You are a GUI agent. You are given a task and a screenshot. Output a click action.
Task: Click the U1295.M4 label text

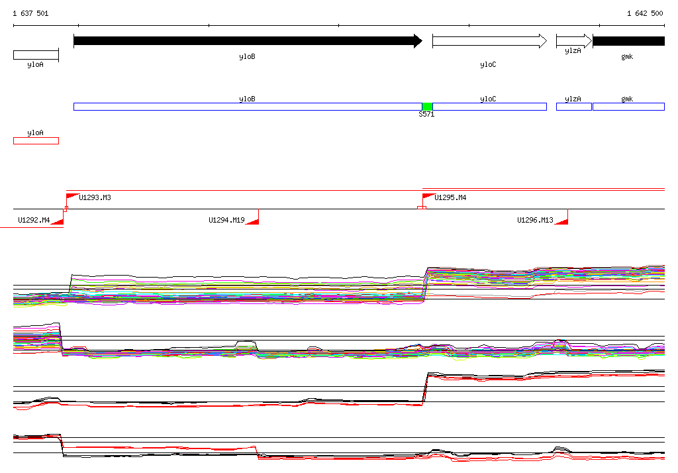tap(450, 197)
